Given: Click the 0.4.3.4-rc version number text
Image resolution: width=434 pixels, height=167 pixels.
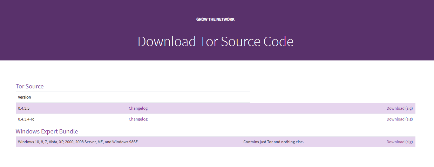Looking at the screenshot, I should click(26, 119).
